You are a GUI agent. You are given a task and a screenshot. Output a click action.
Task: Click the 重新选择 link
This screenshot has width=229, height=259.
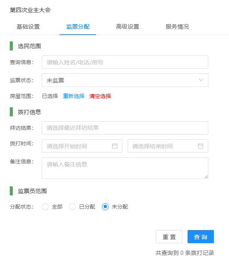[74, 96]
